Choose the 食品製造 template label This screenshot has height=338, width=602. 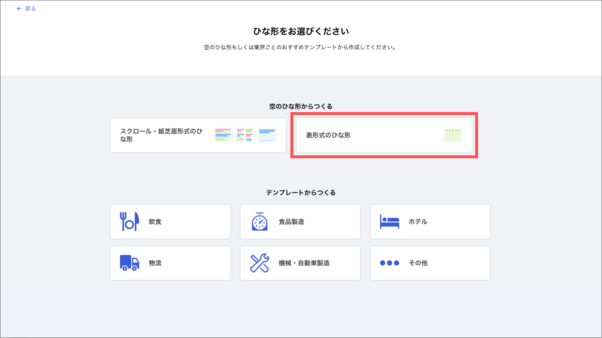[x=291, y=222]
